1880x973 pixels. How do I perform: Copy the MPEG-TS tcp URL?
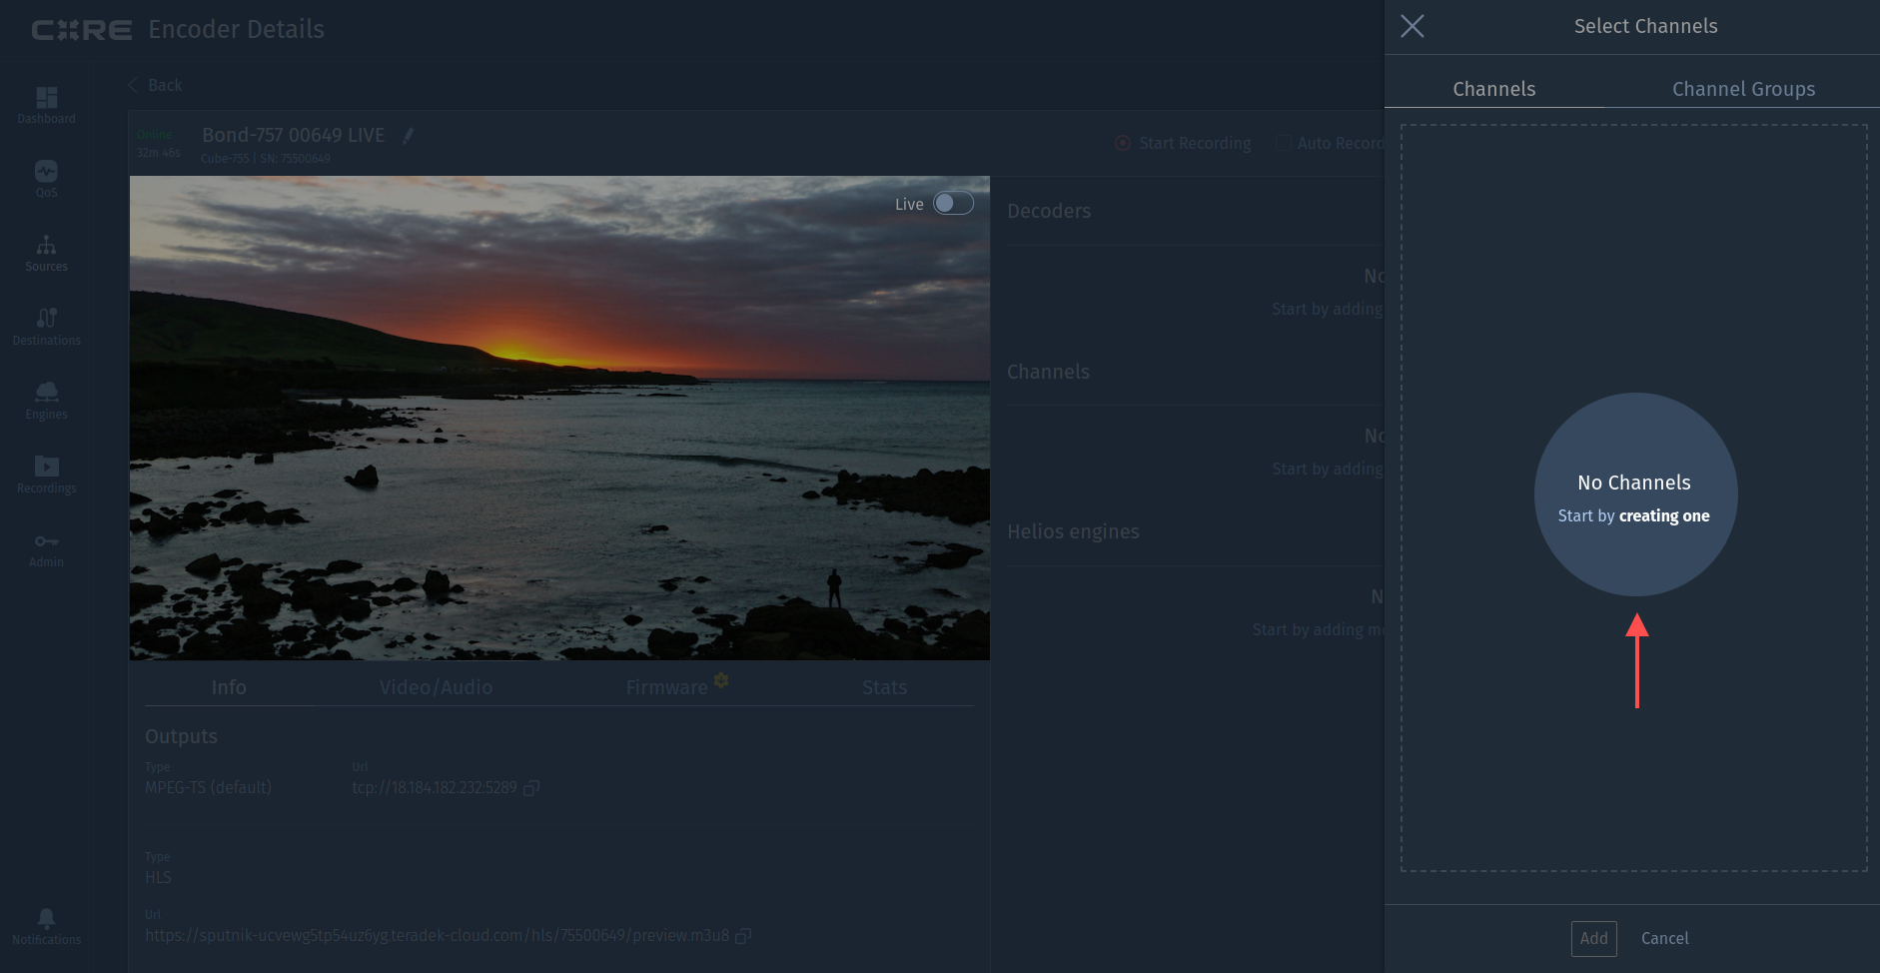pos(531,788)
